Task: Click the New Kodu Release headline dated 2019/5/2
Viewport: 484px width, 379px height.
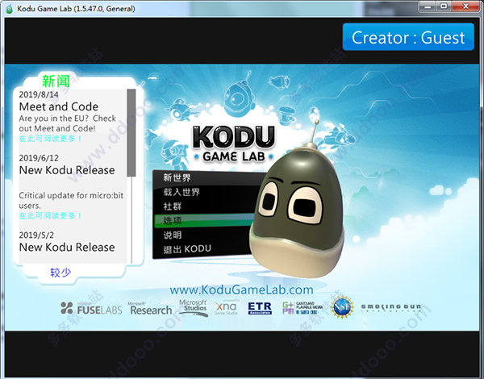Action: 67,248
